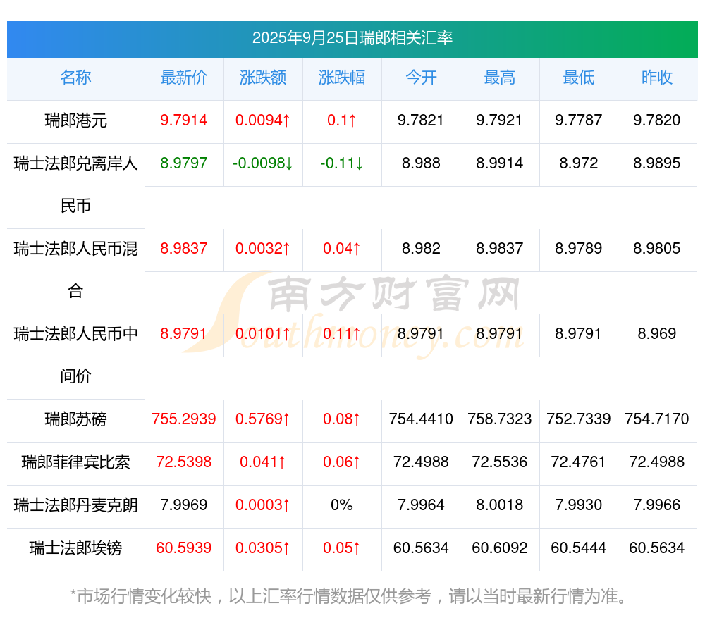Viewport: 705px width, 618px height.
Task: Select the 昨收 column header
Action: [x=657, y=78]
